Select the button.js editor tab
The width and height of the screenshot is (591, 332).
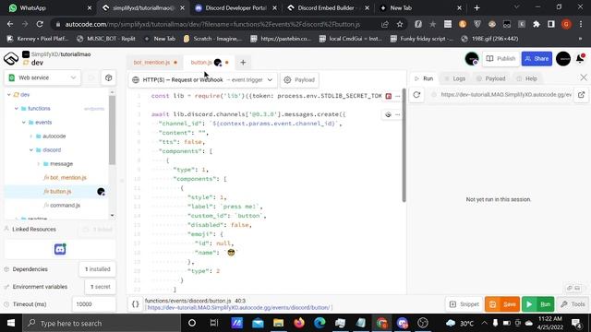pyautogui.click(x=209, y=63)
